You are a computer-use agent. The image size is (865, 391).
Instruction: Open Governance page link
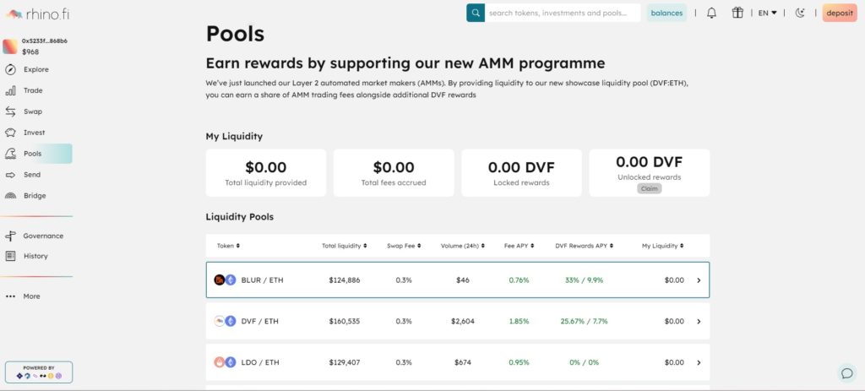point(43,236)
